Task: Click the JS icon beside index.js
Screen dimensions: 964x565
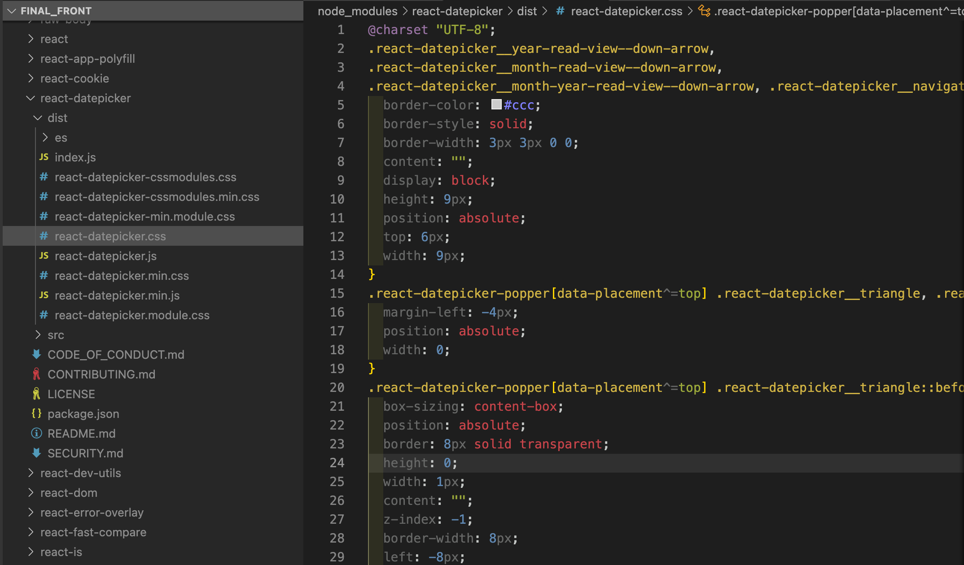Action: tap(44, 157)
